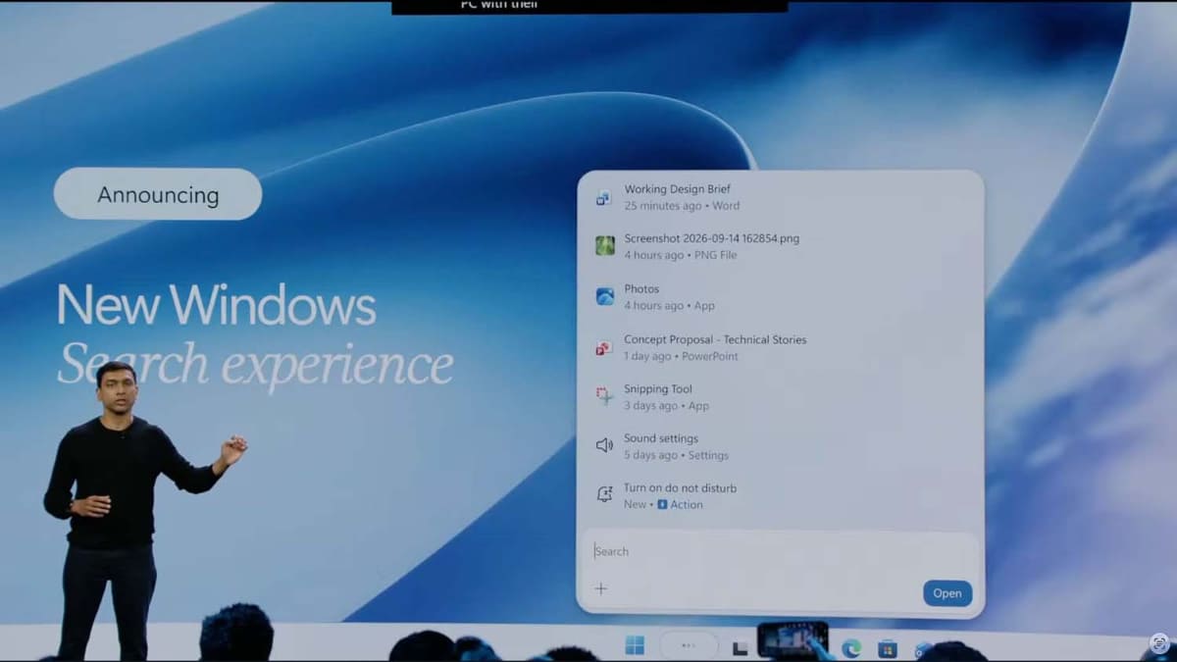The width and height of the screenshot is (1177, 662).
Task: Click the screen capture icon at the corner
Action: click(x=1159, y=644)
